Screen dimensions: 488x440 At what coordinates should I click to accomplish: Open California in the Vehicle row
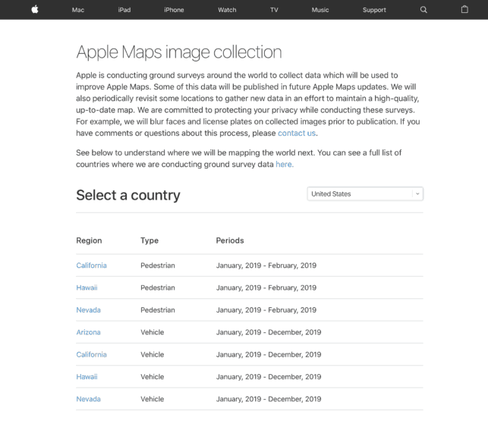tap(91, 354)
